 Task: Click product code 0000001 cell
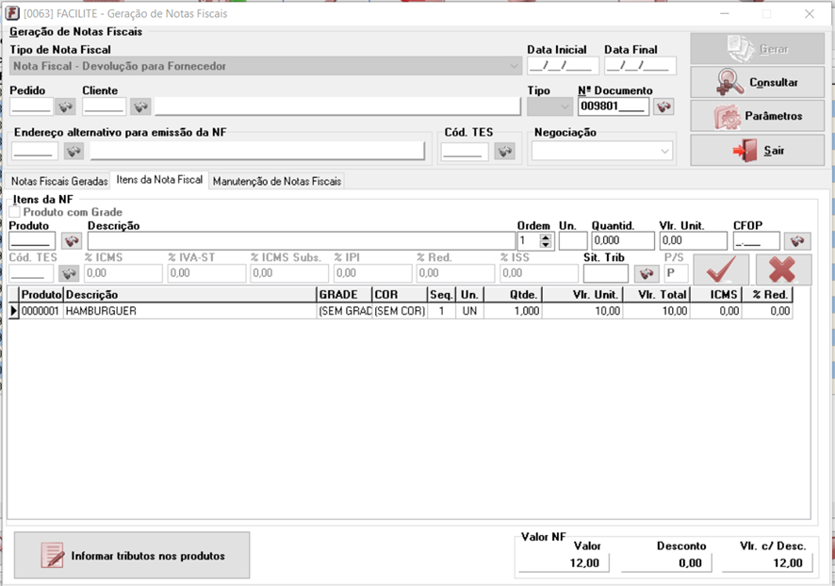click(x=40, y=311)
